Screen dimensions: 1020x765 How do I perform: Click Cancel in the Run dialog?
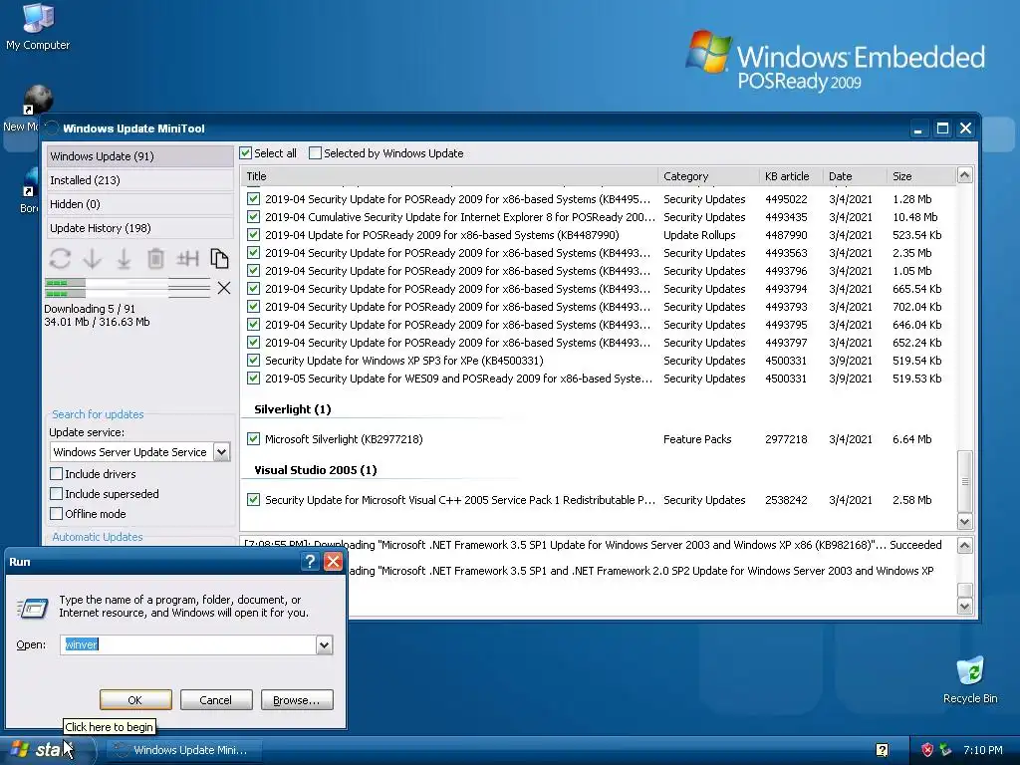(216, 700)
